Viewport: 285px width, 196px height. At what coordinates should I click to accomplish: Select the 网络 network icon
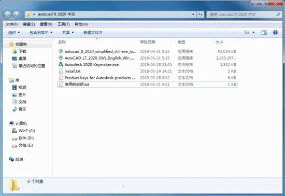coord(11,160)
